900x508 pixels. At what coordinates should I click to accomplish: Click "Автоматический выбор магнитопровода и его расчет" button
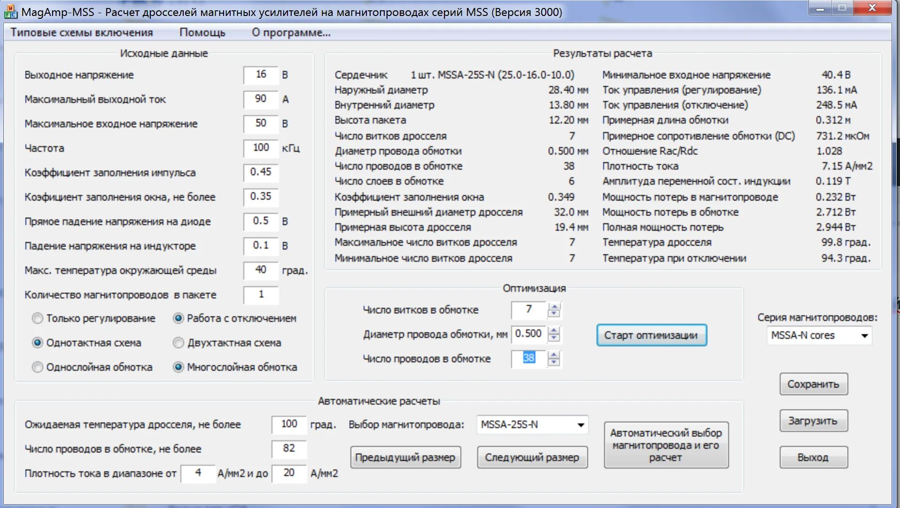point(666,445)
